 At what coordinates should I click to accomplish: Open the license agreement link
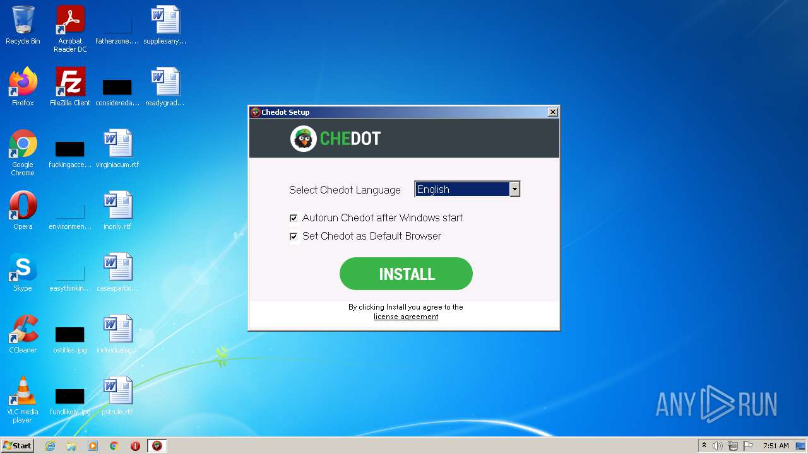406,317
